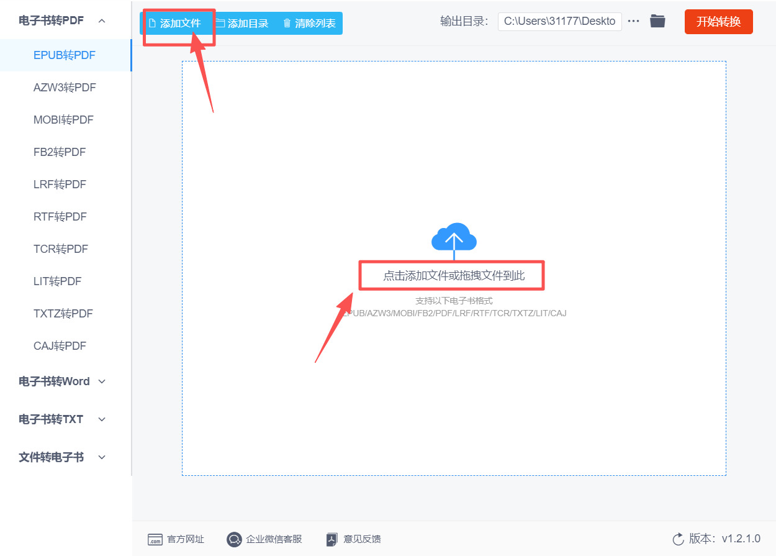Expand the 文件转电子书 section chevron
This screenshot has height=556, width=776.
point(102,457)
